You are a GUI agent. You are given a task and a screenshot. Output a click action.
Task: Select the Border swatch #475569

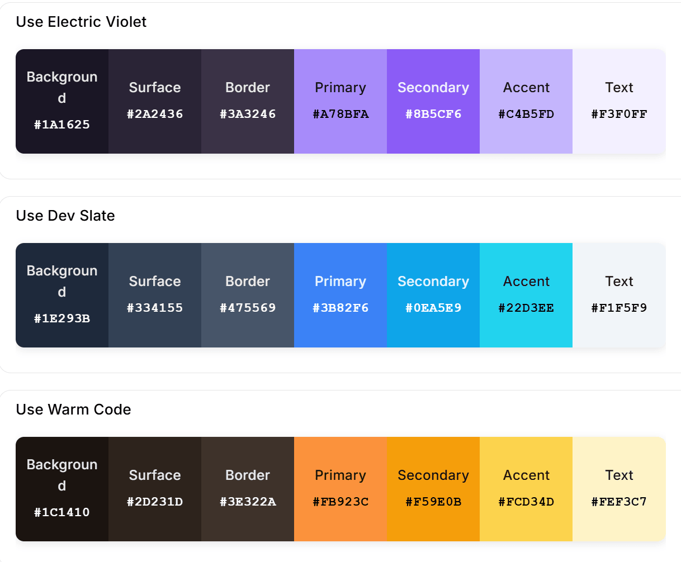click(248, 294)
